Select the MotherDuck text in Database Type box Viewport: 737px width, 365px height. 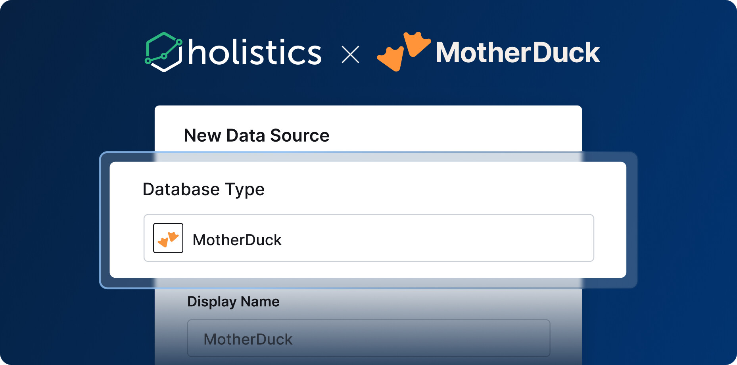pyautogui.click(x=237, y=240)
